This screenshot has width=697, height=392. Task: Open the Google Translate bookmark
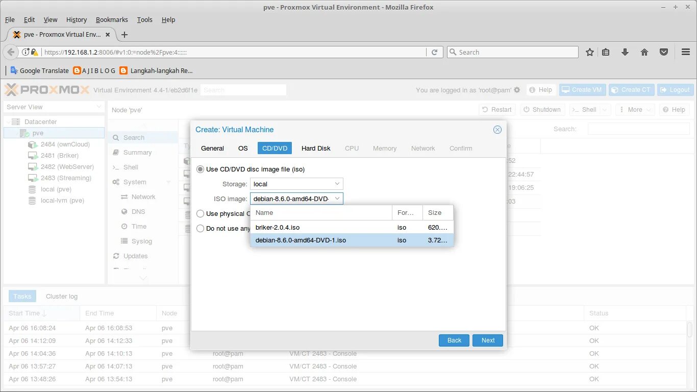(x=39, y=70)
